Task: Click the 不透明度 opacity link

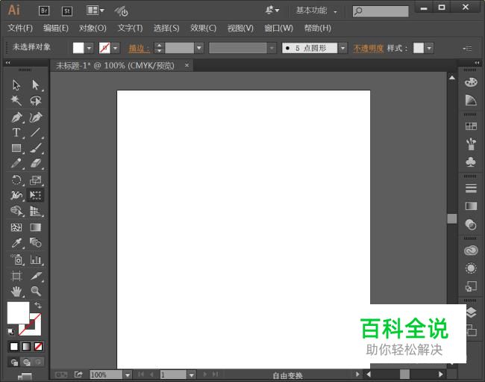Action: (x=368, y=48)
